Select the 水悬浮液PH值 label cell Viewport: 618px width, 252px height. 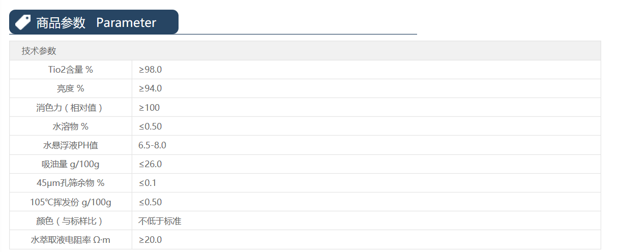pos(71,145)
